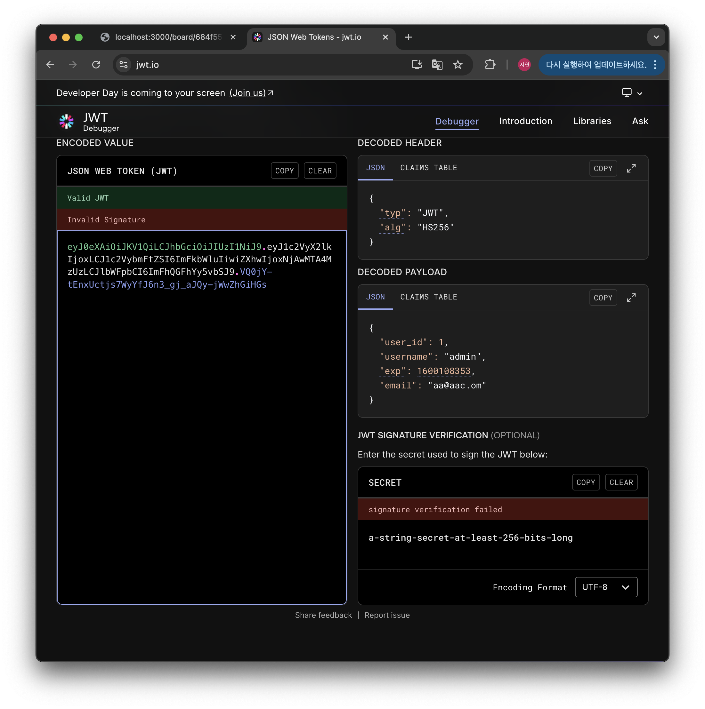
Task: Click the bookmark star icon
Action: [458, 65]
